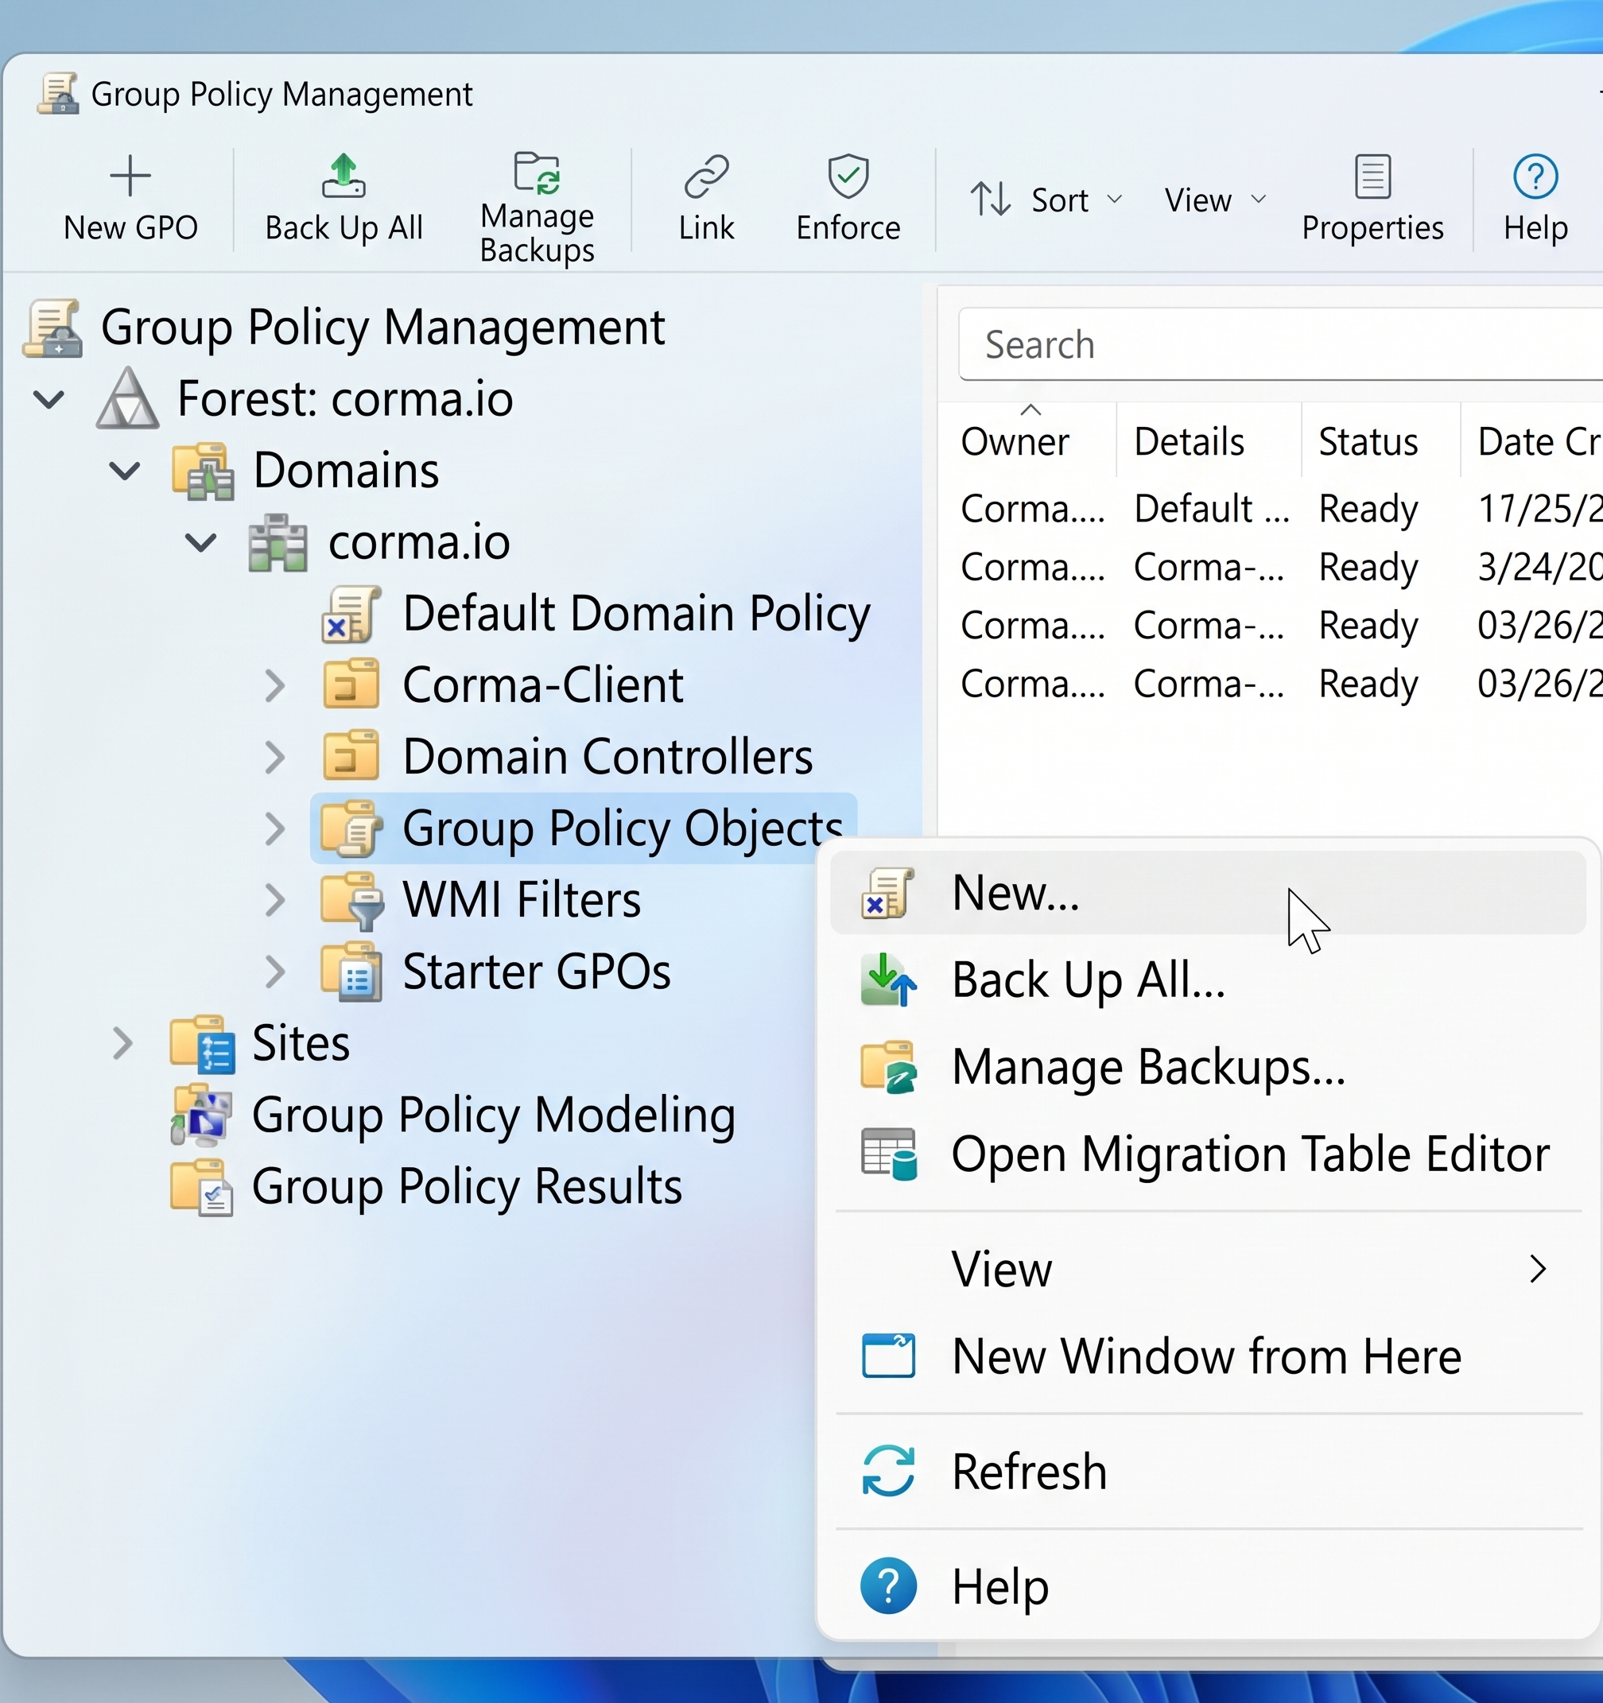
Task: Click the Starter GPOs folder icon
Action: pyautogui.click(x=351, y=972)
